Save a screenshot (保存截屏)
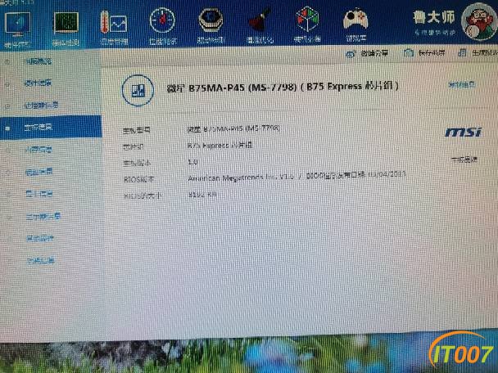The height and width of the screenshot is (373, 498). pyautogui.click(x=424, y=52)
